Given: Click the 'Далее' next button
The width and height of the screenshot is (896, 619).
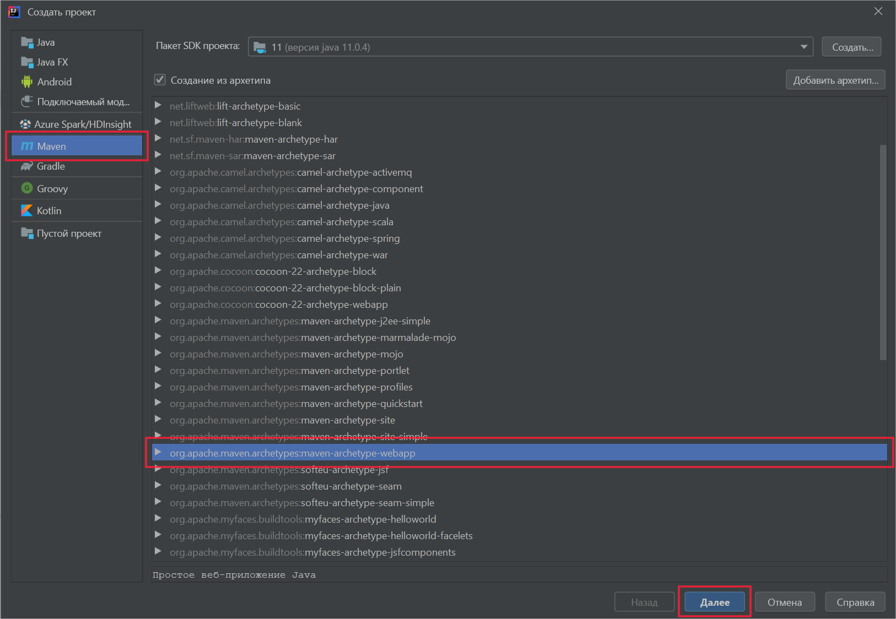Looking at the screenshot, I should pos(715,602).
